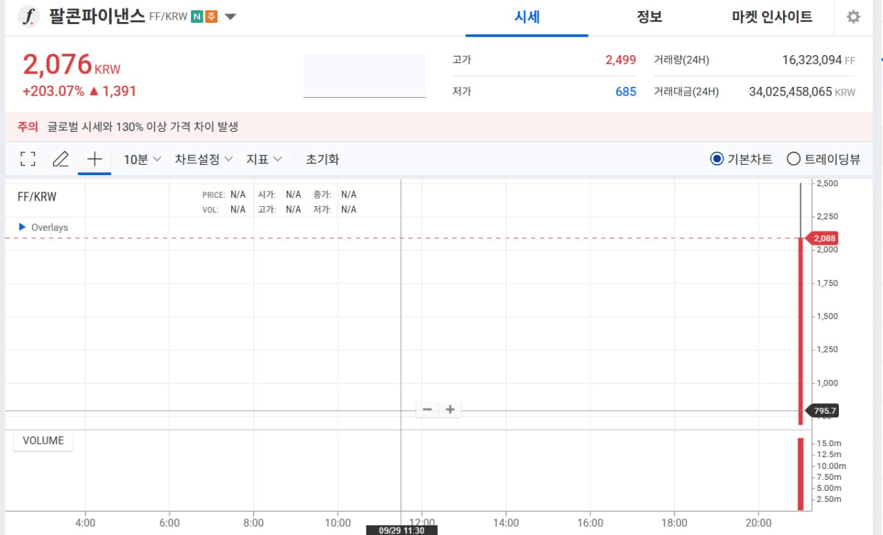883x535 pixels.
Task: Click the Falcon Finance coin logo icon
Action: pyautogui.click(x=28, y=17)
